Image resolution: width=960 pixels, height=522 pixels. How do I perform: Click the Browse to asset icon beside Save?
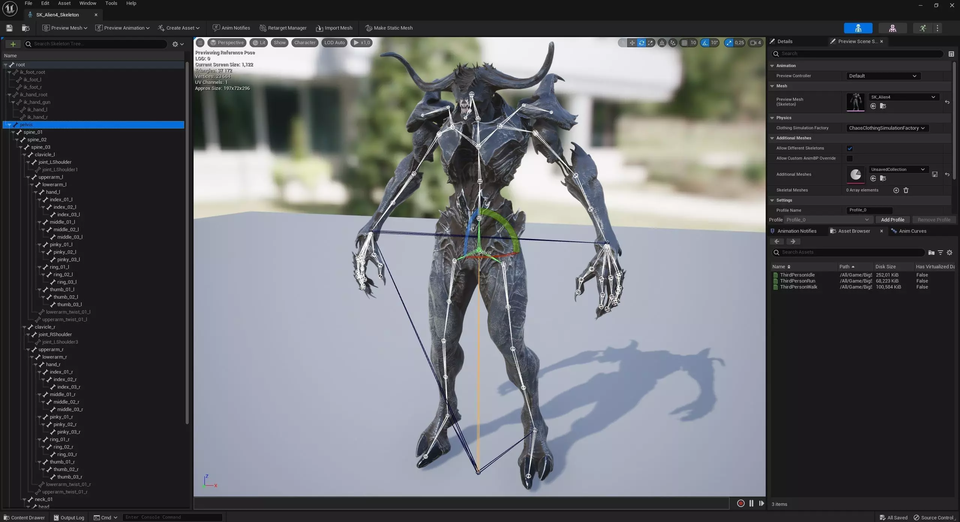point(26,28)
